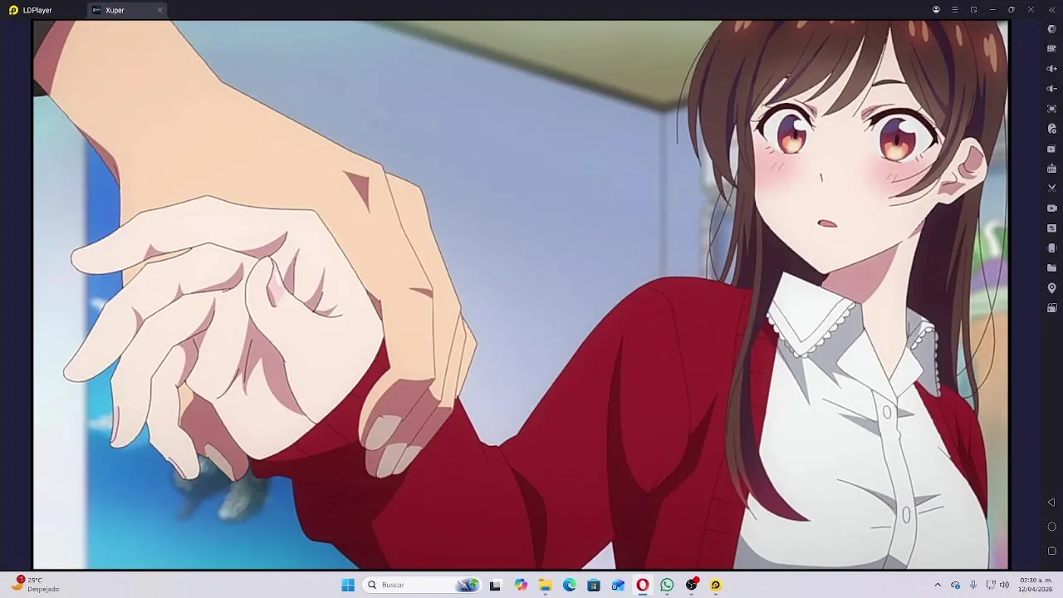Decrease emulator volume with the volume down icon
Screen dimensions: 1063x598
tap(1052, 89)
